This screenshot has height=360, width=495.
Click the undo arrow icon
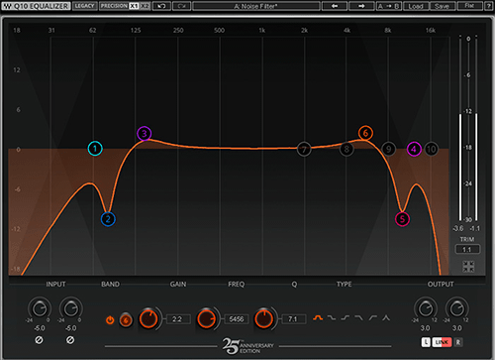tap(161, 6)
